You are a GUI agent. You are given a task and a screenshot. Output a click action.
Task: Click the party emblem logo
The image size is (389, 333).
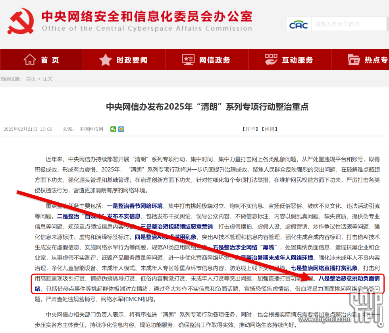[x=21, y=21]
